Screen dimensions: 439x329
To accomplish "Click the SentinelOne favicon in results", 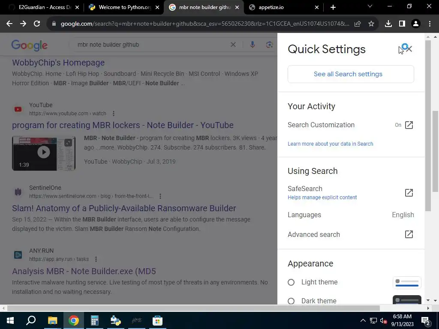I will (18, 192).
